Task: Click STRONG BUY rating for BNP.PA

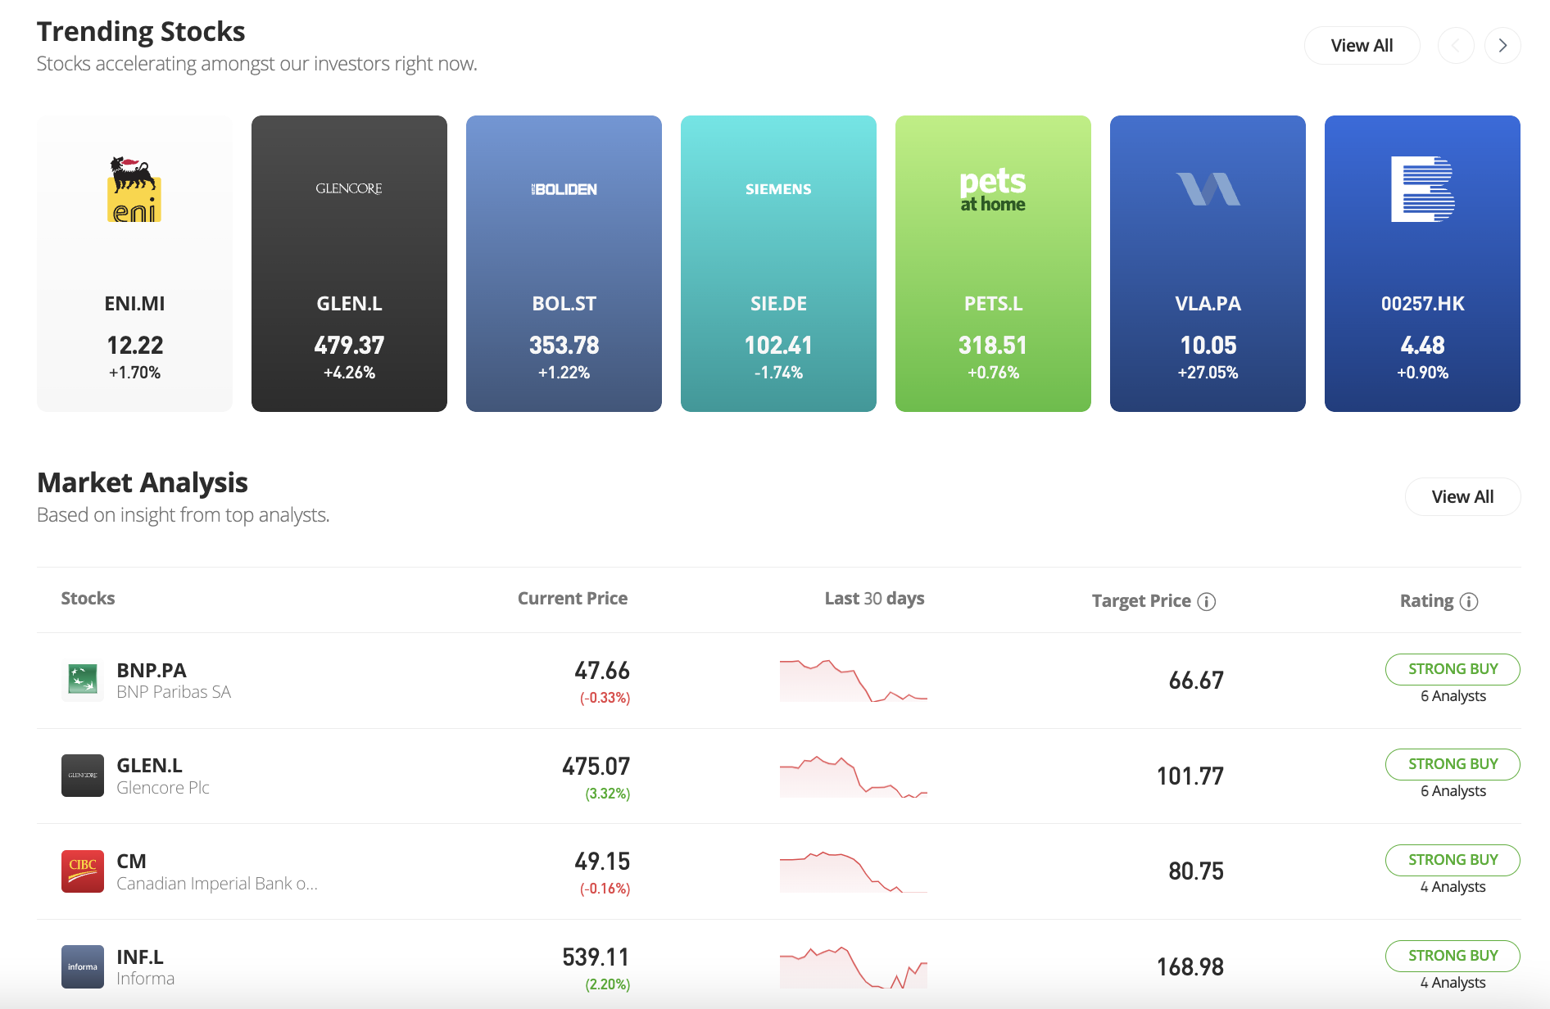Action: tap(1453, 669)
